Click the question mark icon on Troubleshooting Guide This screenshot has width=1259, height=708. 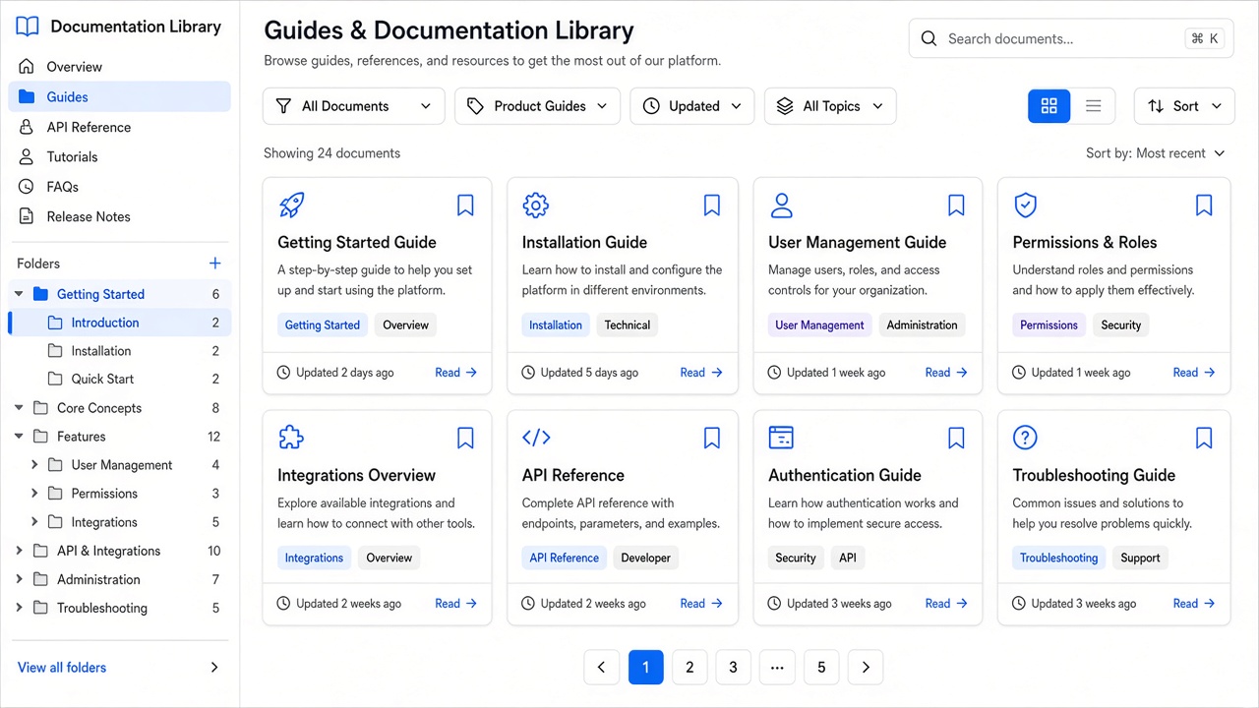click(1025, 438)
